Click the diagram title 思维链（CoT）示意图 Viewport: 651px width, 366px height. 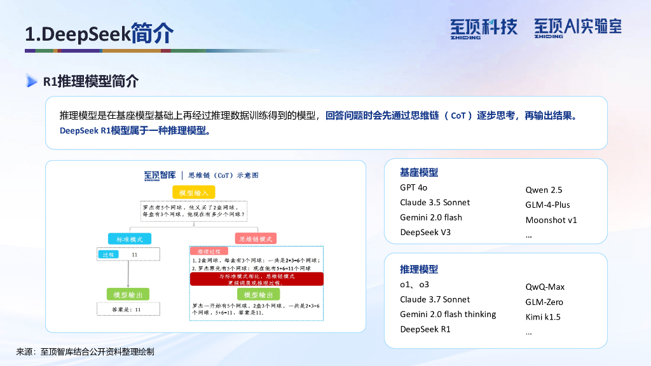pyautogui.click(x=223, y=175)
